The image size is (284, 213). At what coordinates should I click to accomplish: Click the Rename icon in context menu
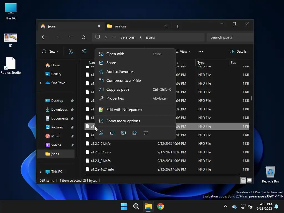click(123, 133)
